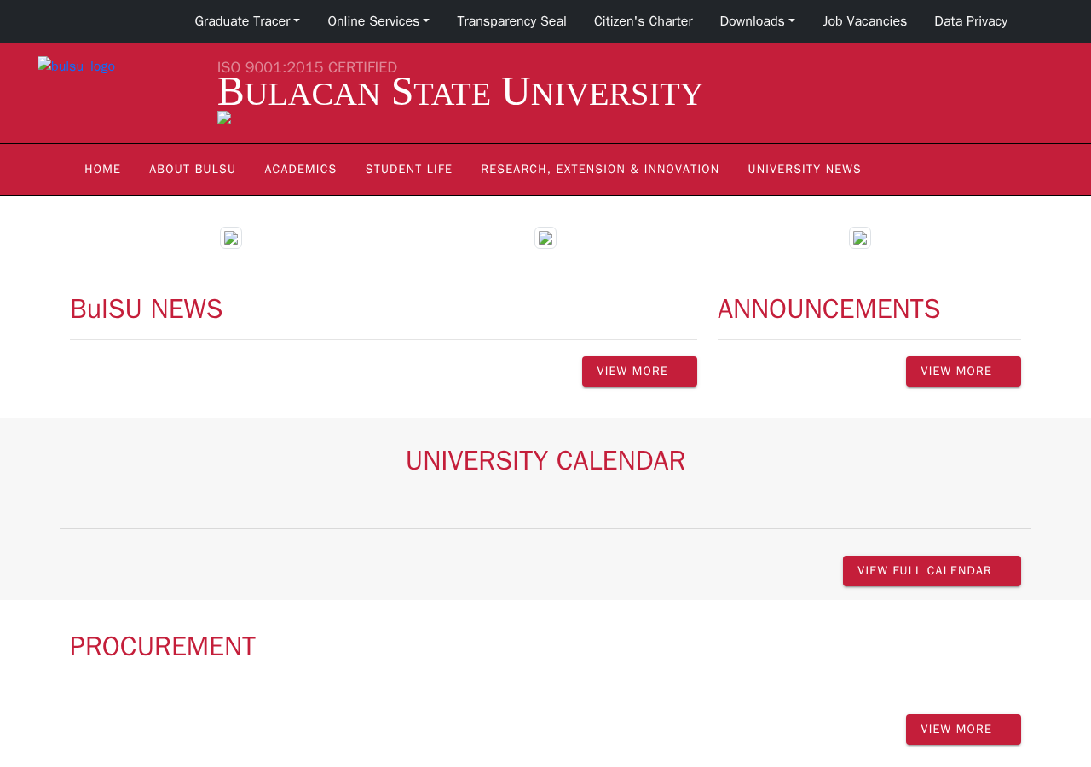Click the PROCUREMENT heading
Image resolution: width=1091 pixels, height=767 pixels.
tap(163, 646)
